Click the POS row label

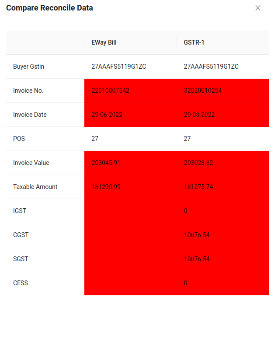(19, 139)
